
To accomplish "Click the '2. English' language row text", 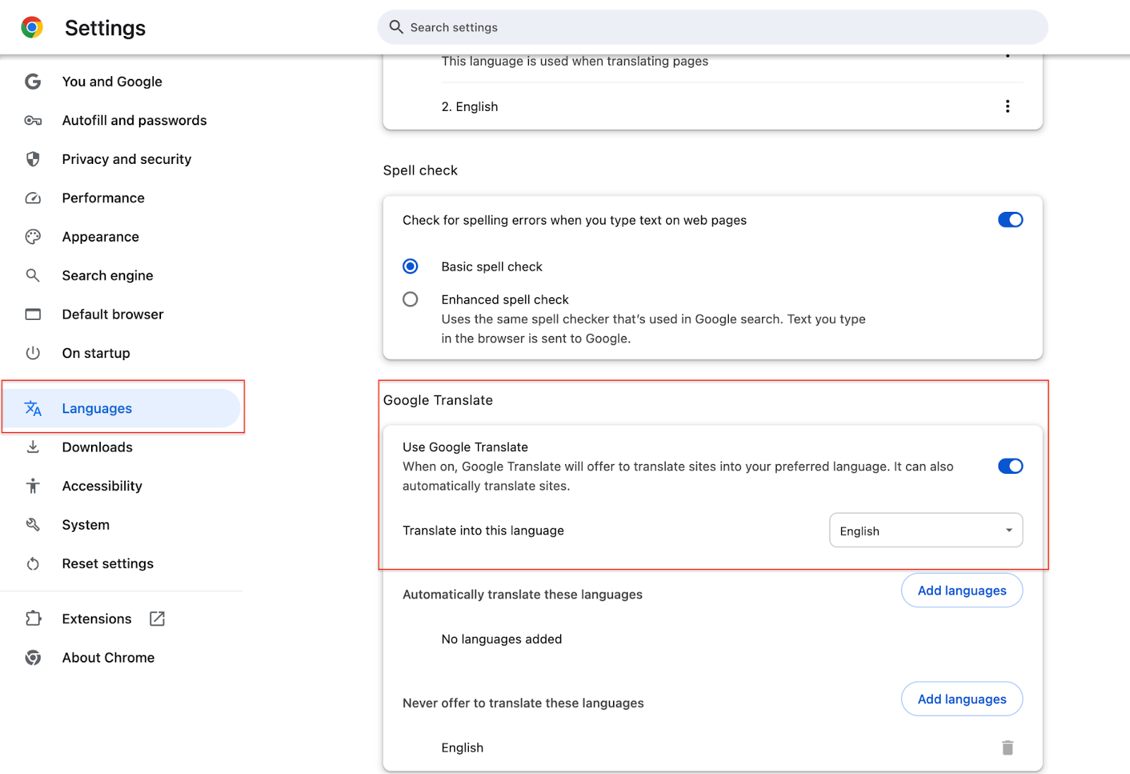I will point(470,107).
